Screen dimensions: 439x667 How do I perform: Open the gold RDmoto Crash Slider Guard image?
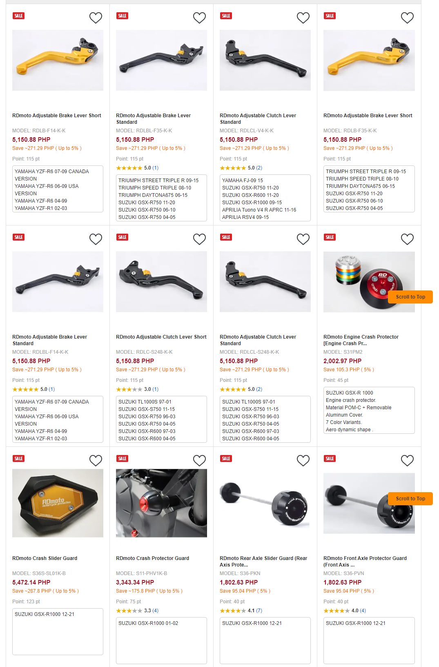pyautogui.click(x=58, y=503)
